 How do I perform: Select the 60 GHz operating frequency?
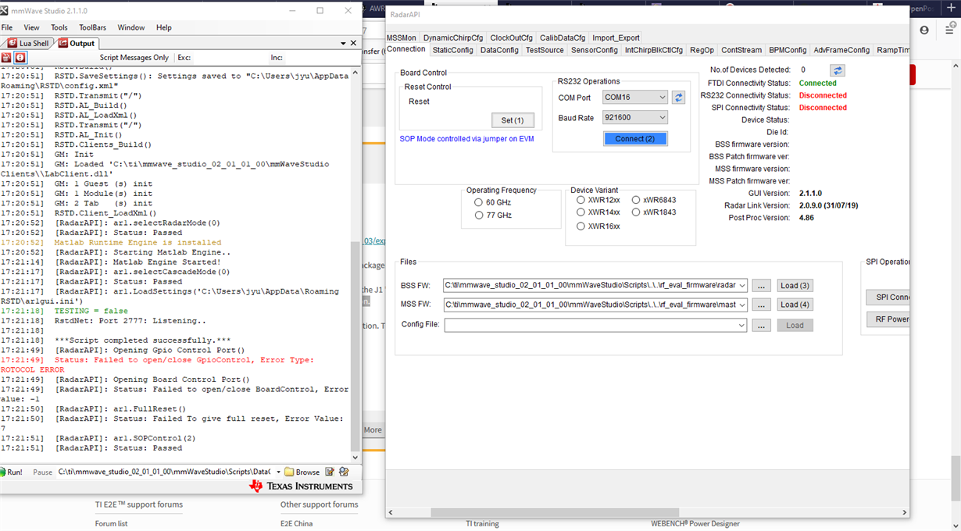(479, 202)
